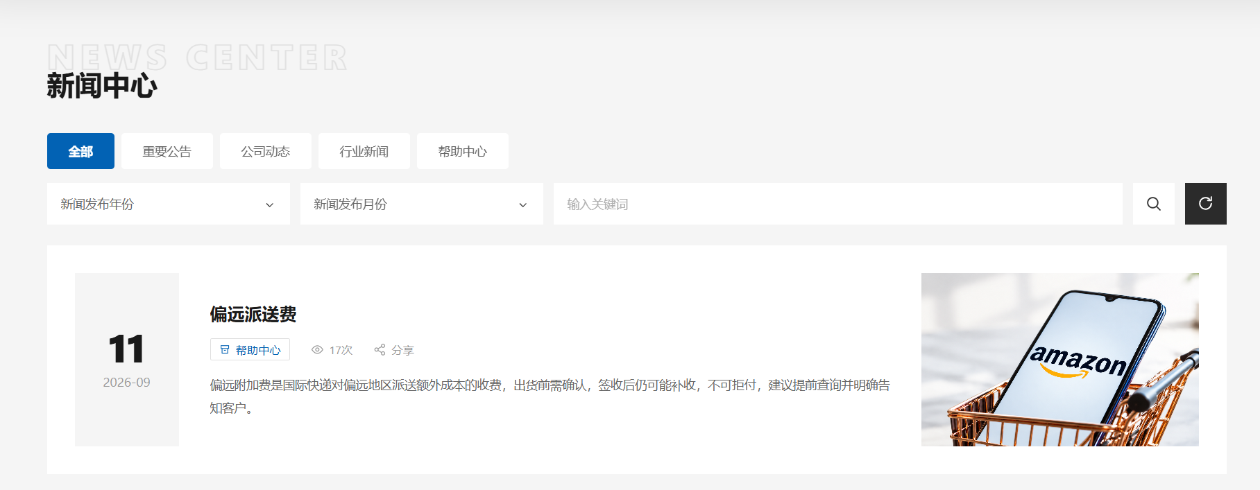This screenshot has height=490, width=1260.
Task: Expand the 新闻发布年份 dropdown
Action: click(169, 204)
